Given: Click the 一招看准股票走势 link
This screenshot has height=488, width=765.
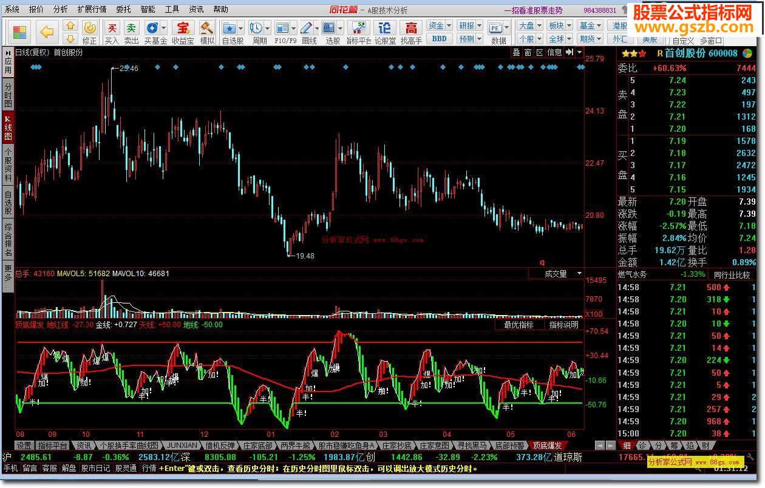Looking at the screenshot, I should point(534,10).
